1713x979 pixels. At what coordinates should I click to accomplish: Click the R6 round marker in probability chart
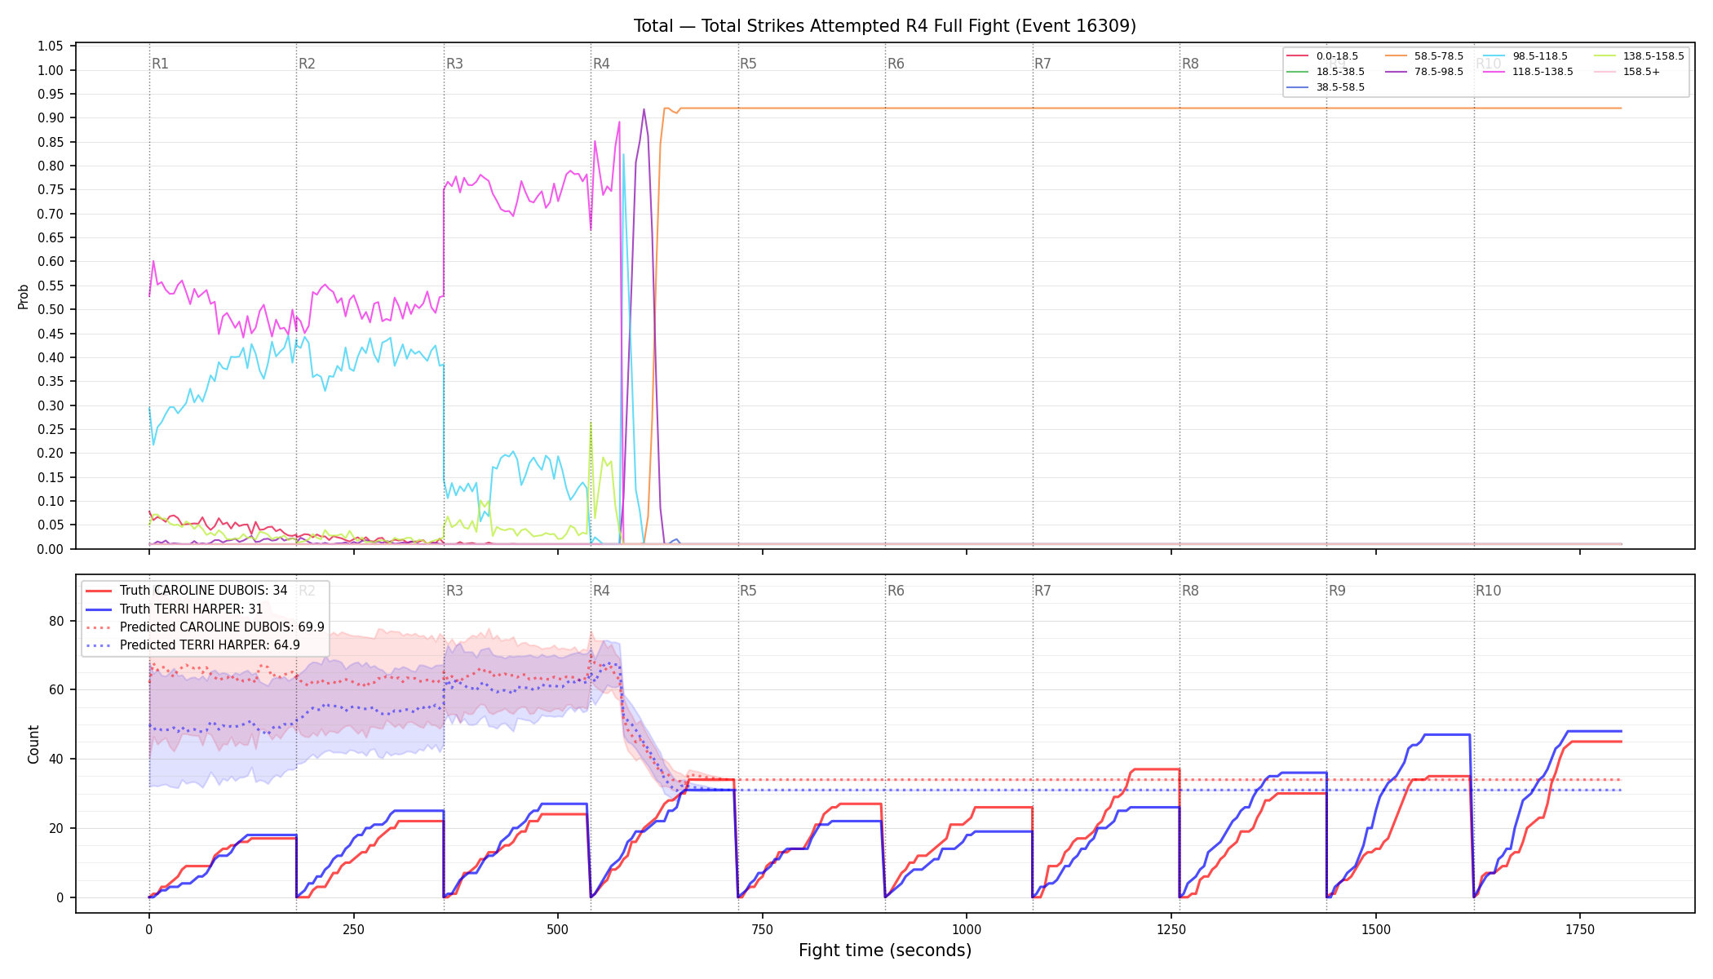point(896,64)
